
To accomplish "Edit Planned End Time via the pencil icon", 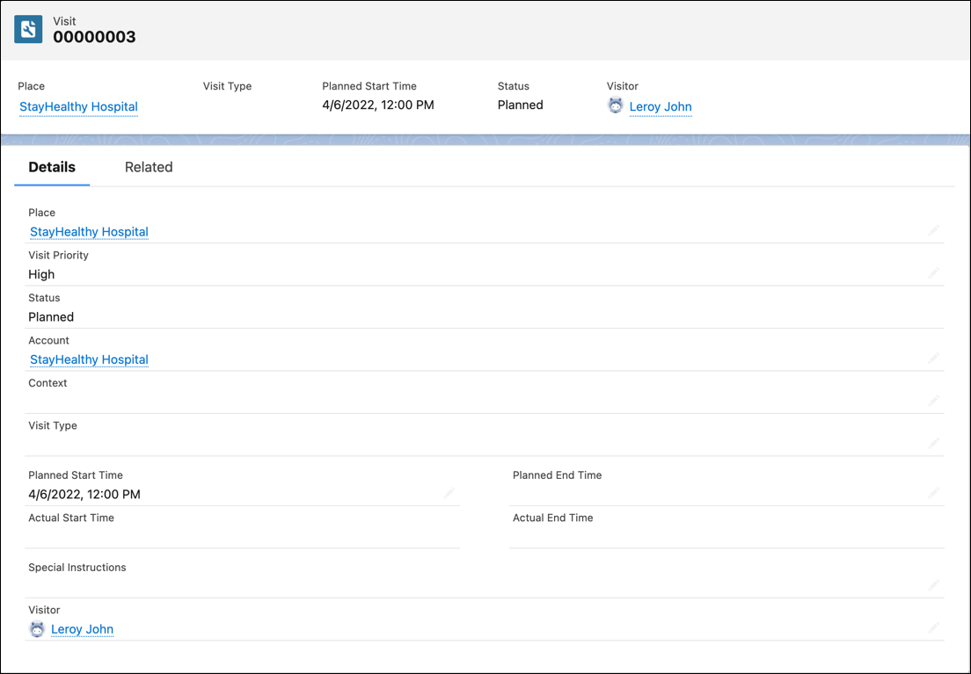I will (x=934, y=493).
